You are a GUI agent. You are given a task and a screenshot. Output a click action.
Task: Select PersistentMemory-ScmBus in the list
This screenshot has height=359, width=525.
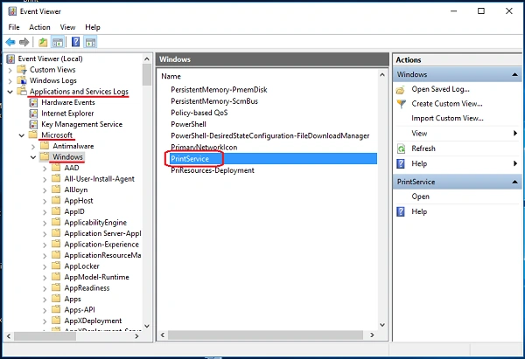tap(214, 101)
